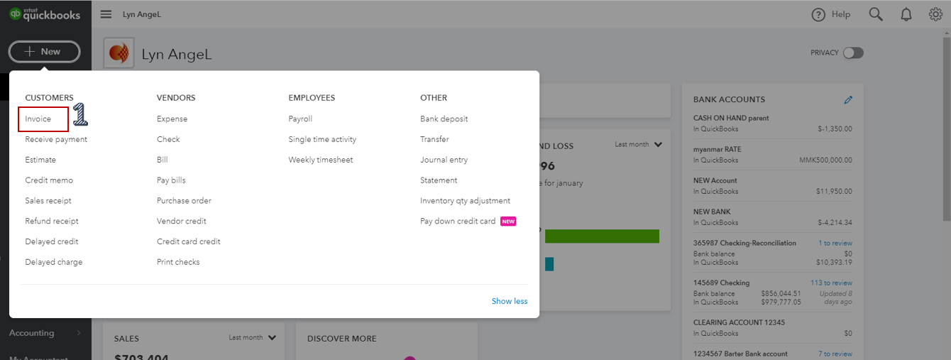Select Delayed credit
Viewport: 951px width, 360px height.
52,241
